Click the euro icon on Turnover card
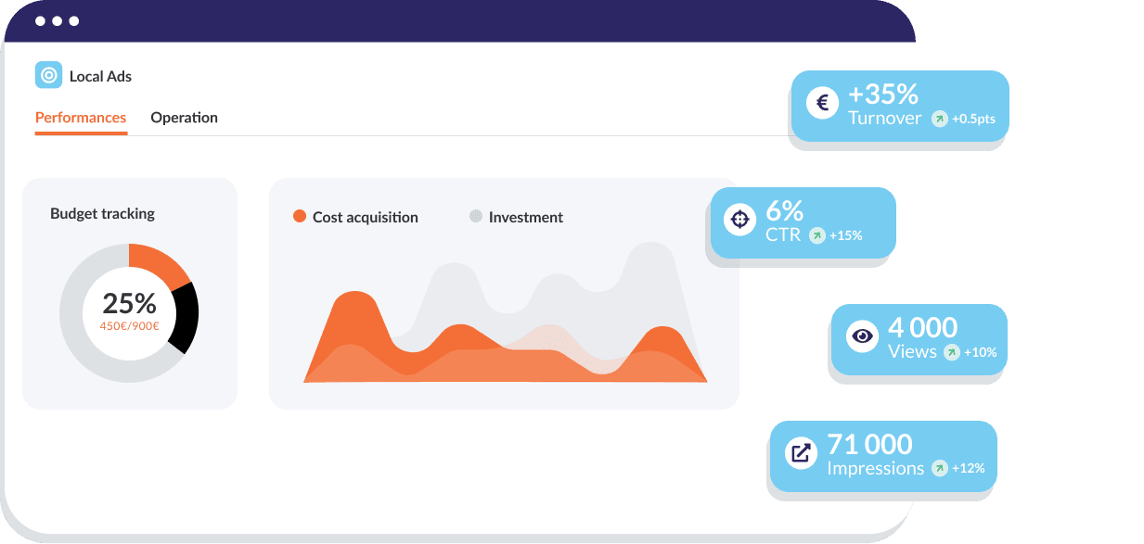The width and height of the screenshot is (1144, 544). point(822,103)
